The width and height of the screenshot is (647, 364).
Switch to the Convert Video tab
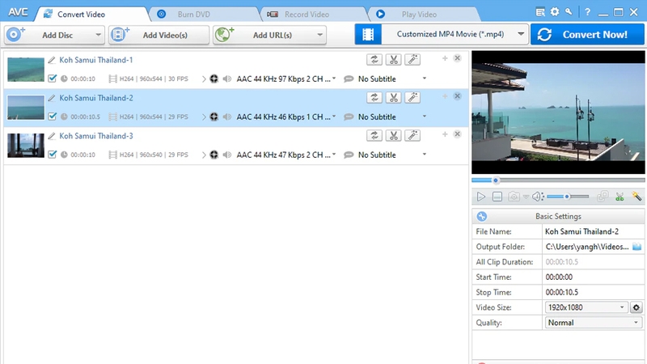click(x=91, y=14)
